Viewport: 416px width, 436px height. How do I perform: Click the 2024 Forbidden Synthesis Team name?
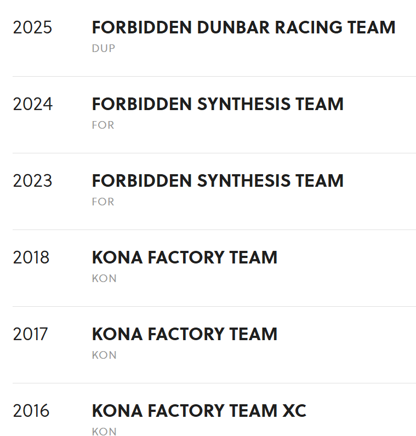click(218, 104)
